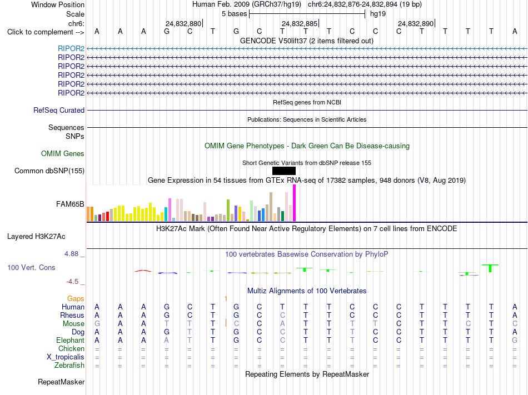Open the light-blue highlighted RIPOR2 transcript label
Screen dimensions: 528x395
point(71,48)
